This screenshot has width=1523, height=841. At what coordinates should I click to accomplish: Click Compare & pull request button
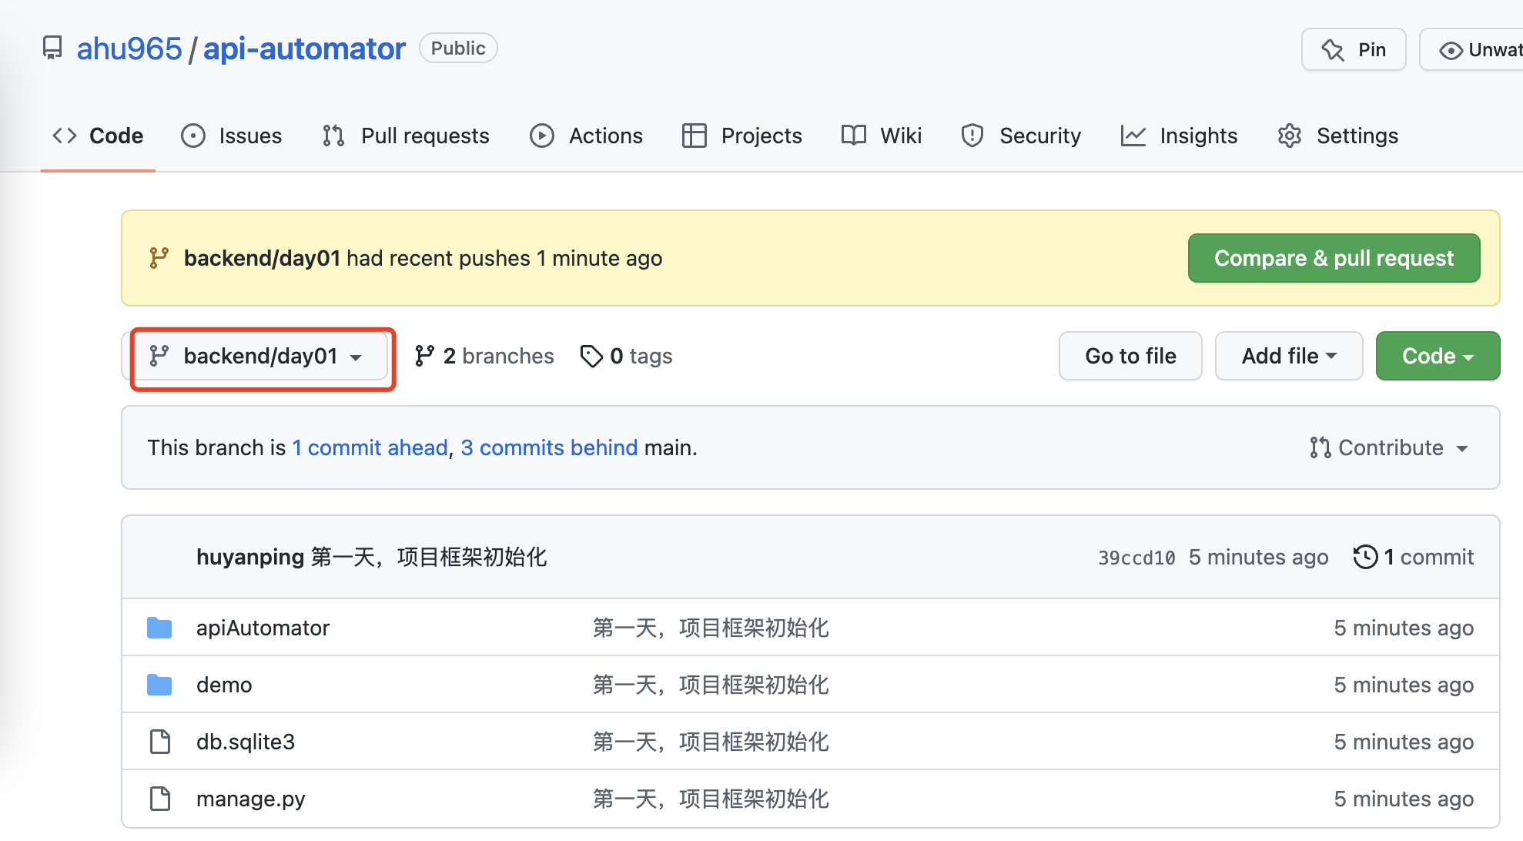[x=1334, y=258]
